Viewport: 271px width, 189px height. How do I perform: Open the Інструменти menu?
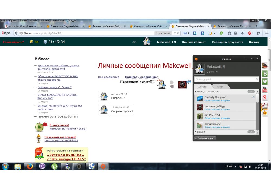click(x=59, y=21)
